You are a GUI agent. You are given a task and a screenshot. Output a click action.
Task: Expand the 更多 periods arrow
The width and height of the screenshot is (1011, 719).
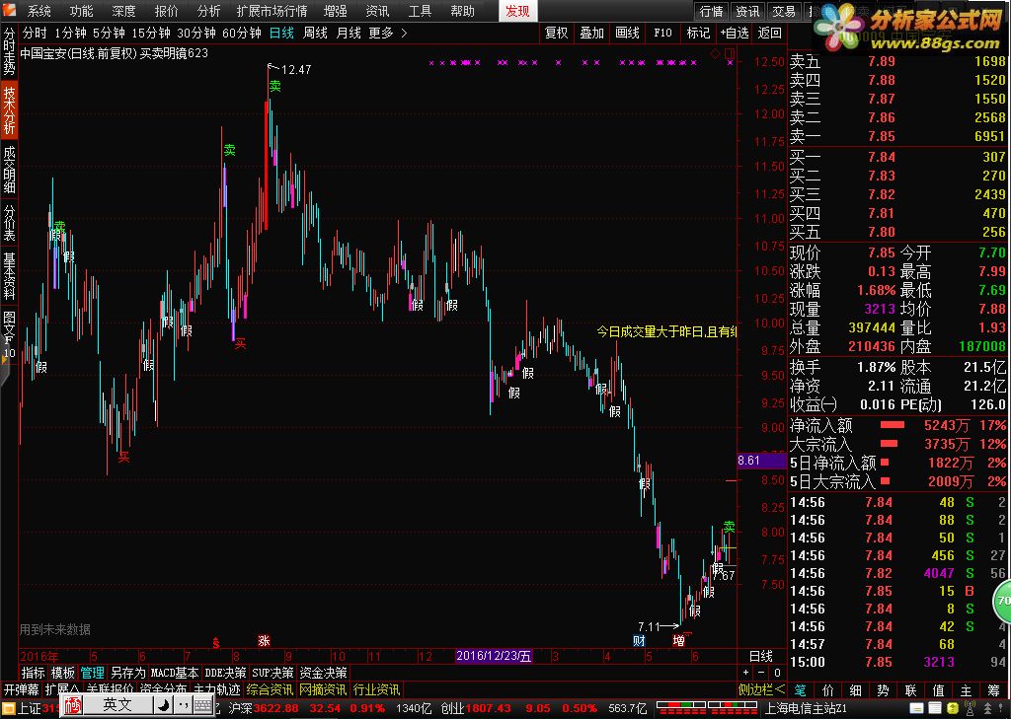pos(404,33)
